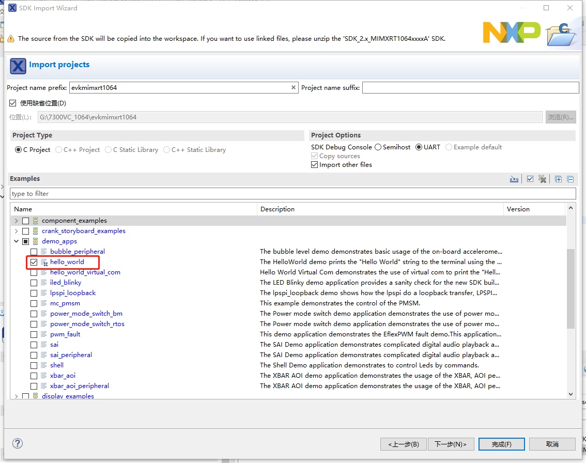Expand the component_examples node

tap(16, 220)
